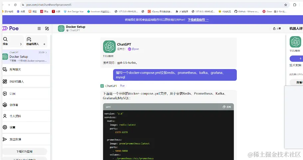
Task: Click the 9090:9090 port value
Action: pyautogui.click(x=121, y=151)
